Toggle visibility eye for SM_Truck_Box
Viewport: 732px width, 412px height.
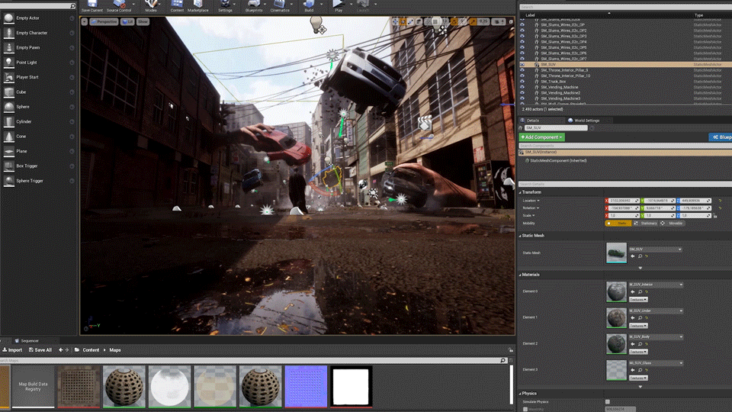(522, 82)
